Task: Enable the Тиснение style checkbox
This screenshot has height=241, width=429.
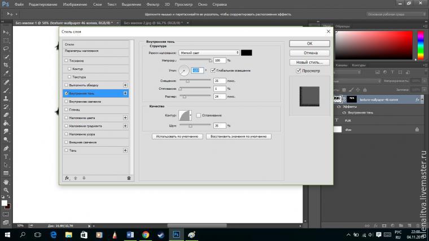Action: click(67, 60)
